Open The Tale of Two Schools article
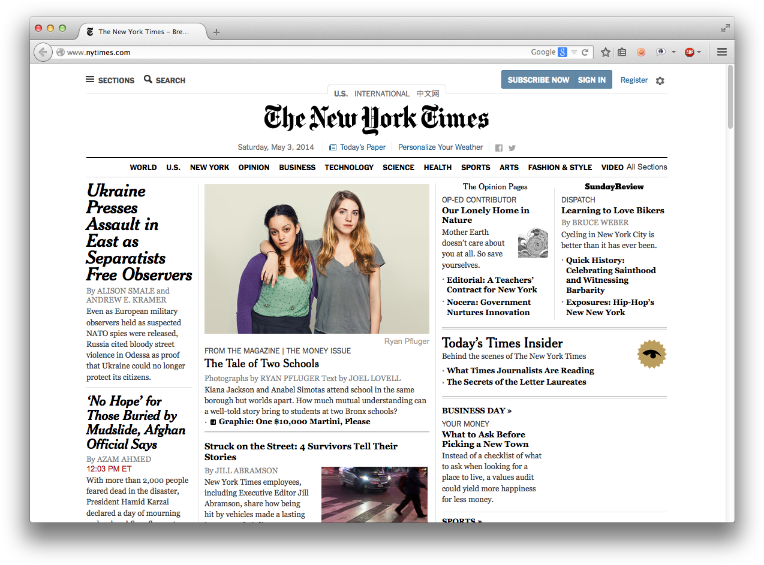The image size is (764, 565). tap(261, 363)
